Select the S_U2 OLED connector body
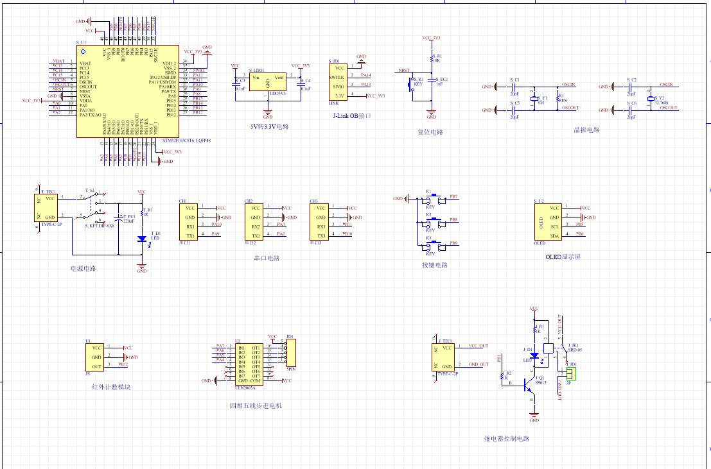711x469 pixels. (548, 222)
